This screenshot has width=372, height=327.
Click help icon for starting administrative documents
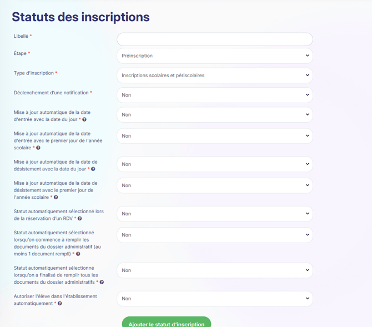pos(78,254)
